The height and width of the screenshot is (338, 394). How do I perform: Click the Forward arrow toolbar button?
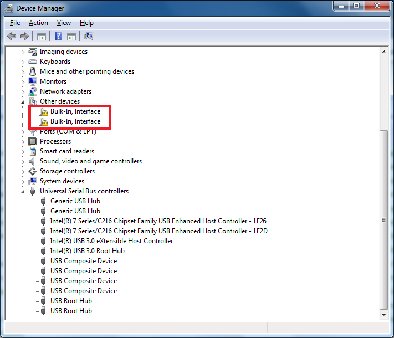pyautogui.click(x=24, y=36)
